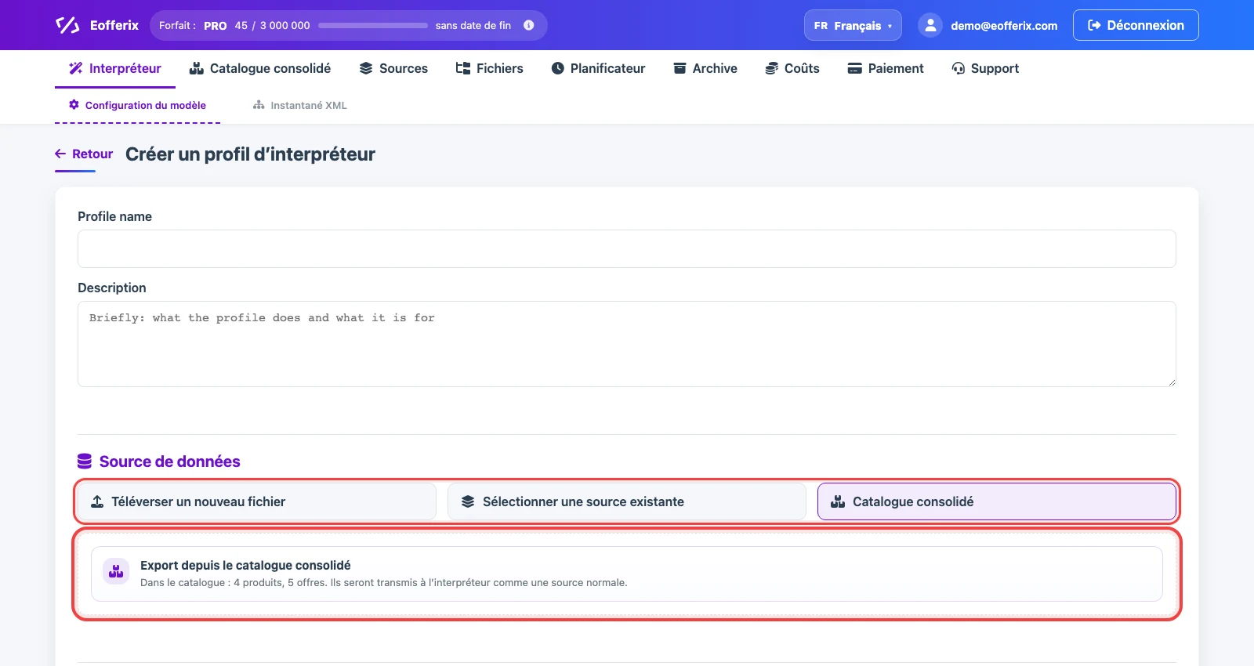Image resolution: width=1254 pixels, height=666 pixels.
Task: Choose Sélectionner une source existante
Action: coord(627,501)
